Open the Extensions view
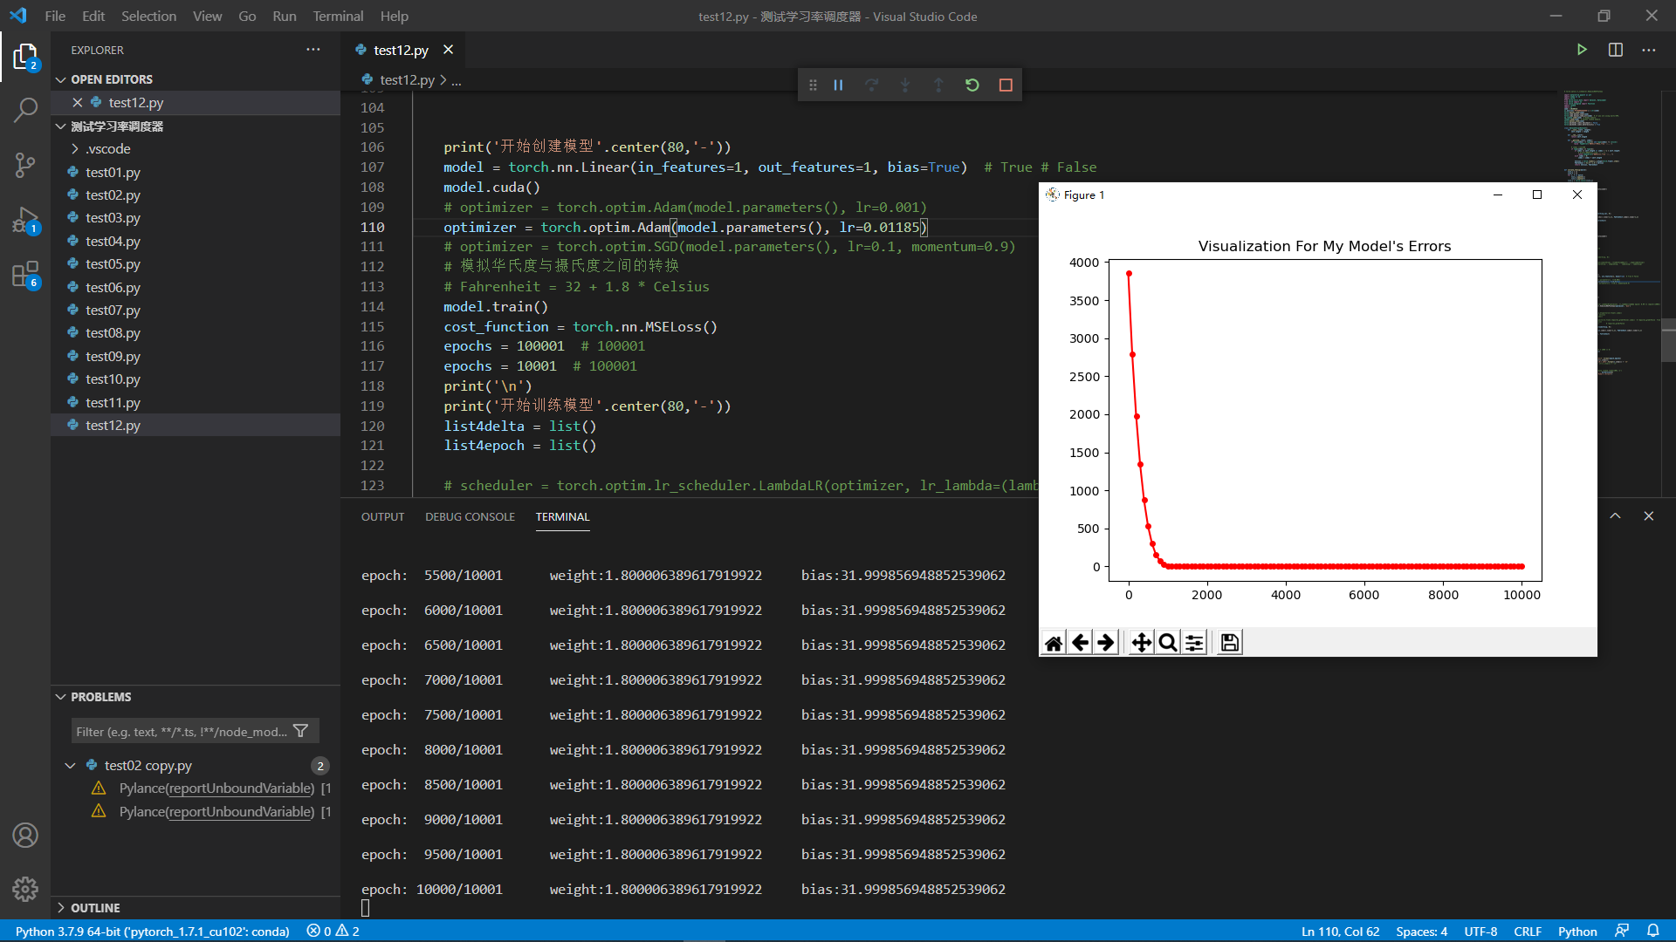Viewport: 1676px width, 942px height. 25,275
